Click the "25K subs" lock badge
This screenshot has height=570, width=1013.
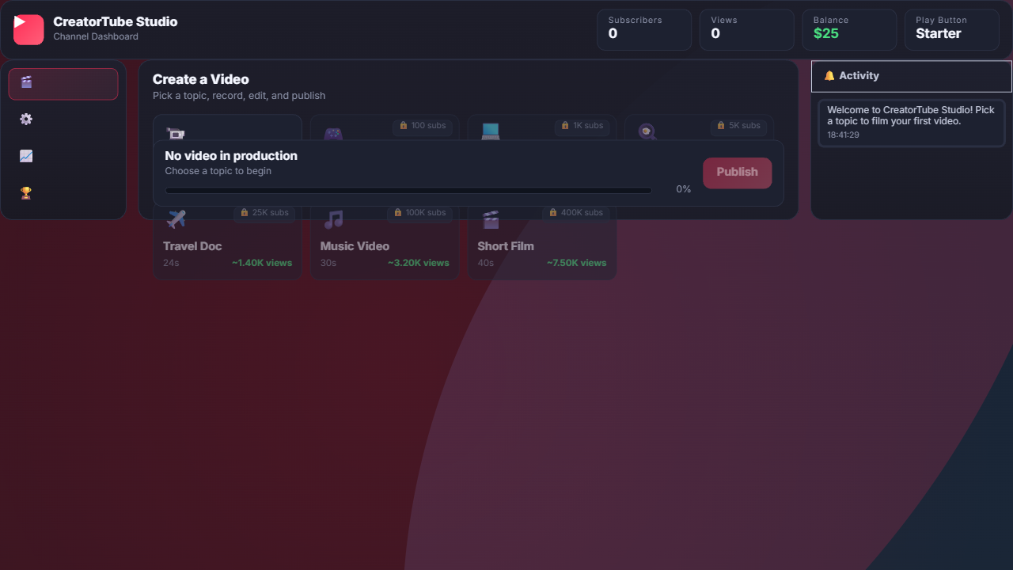click(264, 213)
